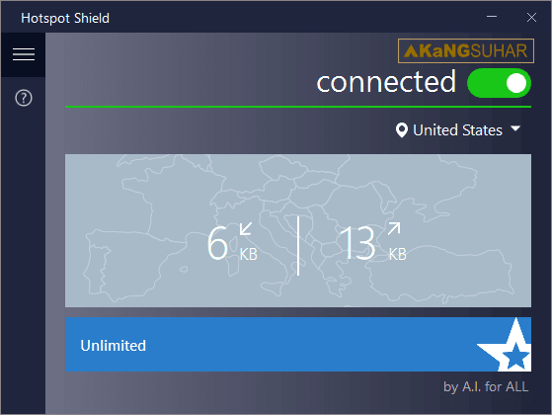Open the United States location selector
The width and height of the screenshot is (552, 415).
tap(457, 130)
